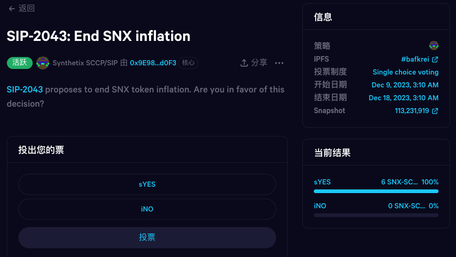456x257 pixels.
Task: Click the iNO result progress bar
Action: [x=376, y=215]
